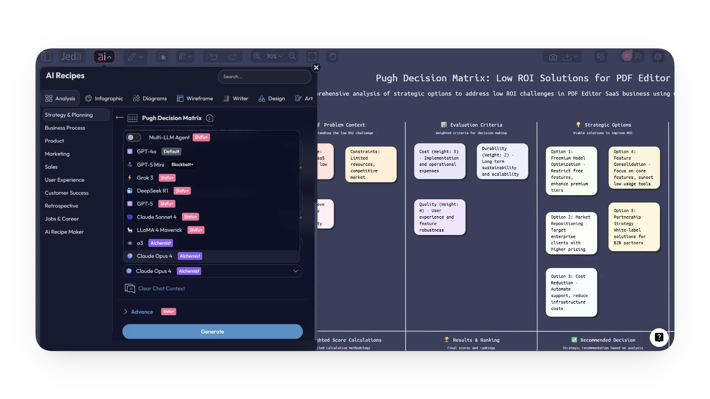
Task: Click the Generate button
Action: [x=212, y=331]
